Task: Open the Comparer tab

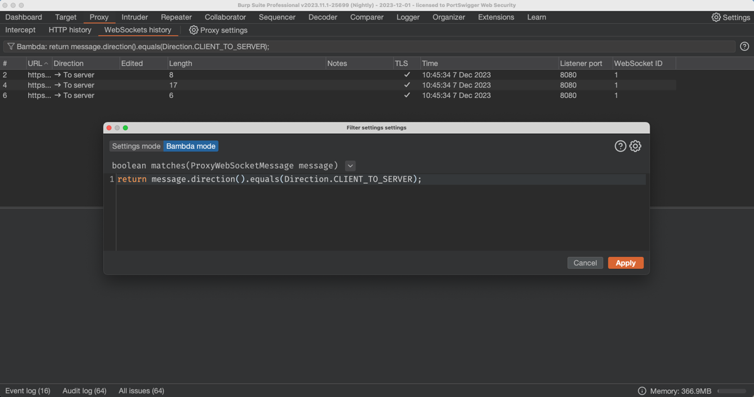Action: coord(367,17)
